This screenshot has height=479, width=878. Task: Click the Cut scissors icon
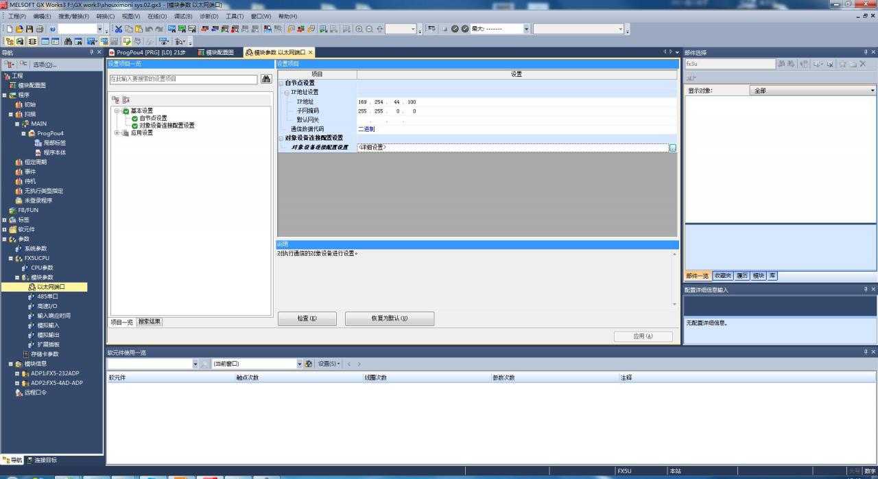[x=119, y=29]
